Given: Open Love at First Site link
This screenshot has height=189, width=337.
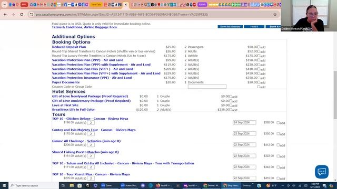Looking at the screenshot, I should [x=65, y=105].
